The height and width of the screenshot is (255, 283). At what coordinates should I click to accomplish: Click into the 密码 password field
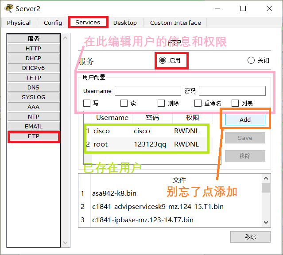coord(232,91)
